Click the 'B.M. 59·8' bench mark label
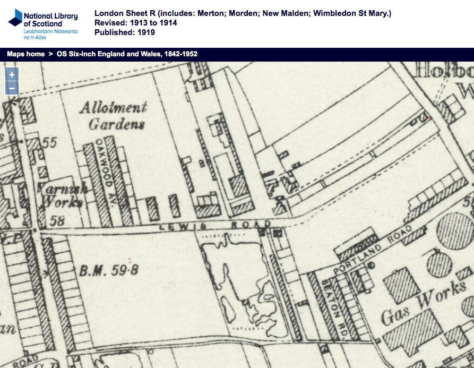This screenshot has width=474, height=368. click(x=109, y=270)
